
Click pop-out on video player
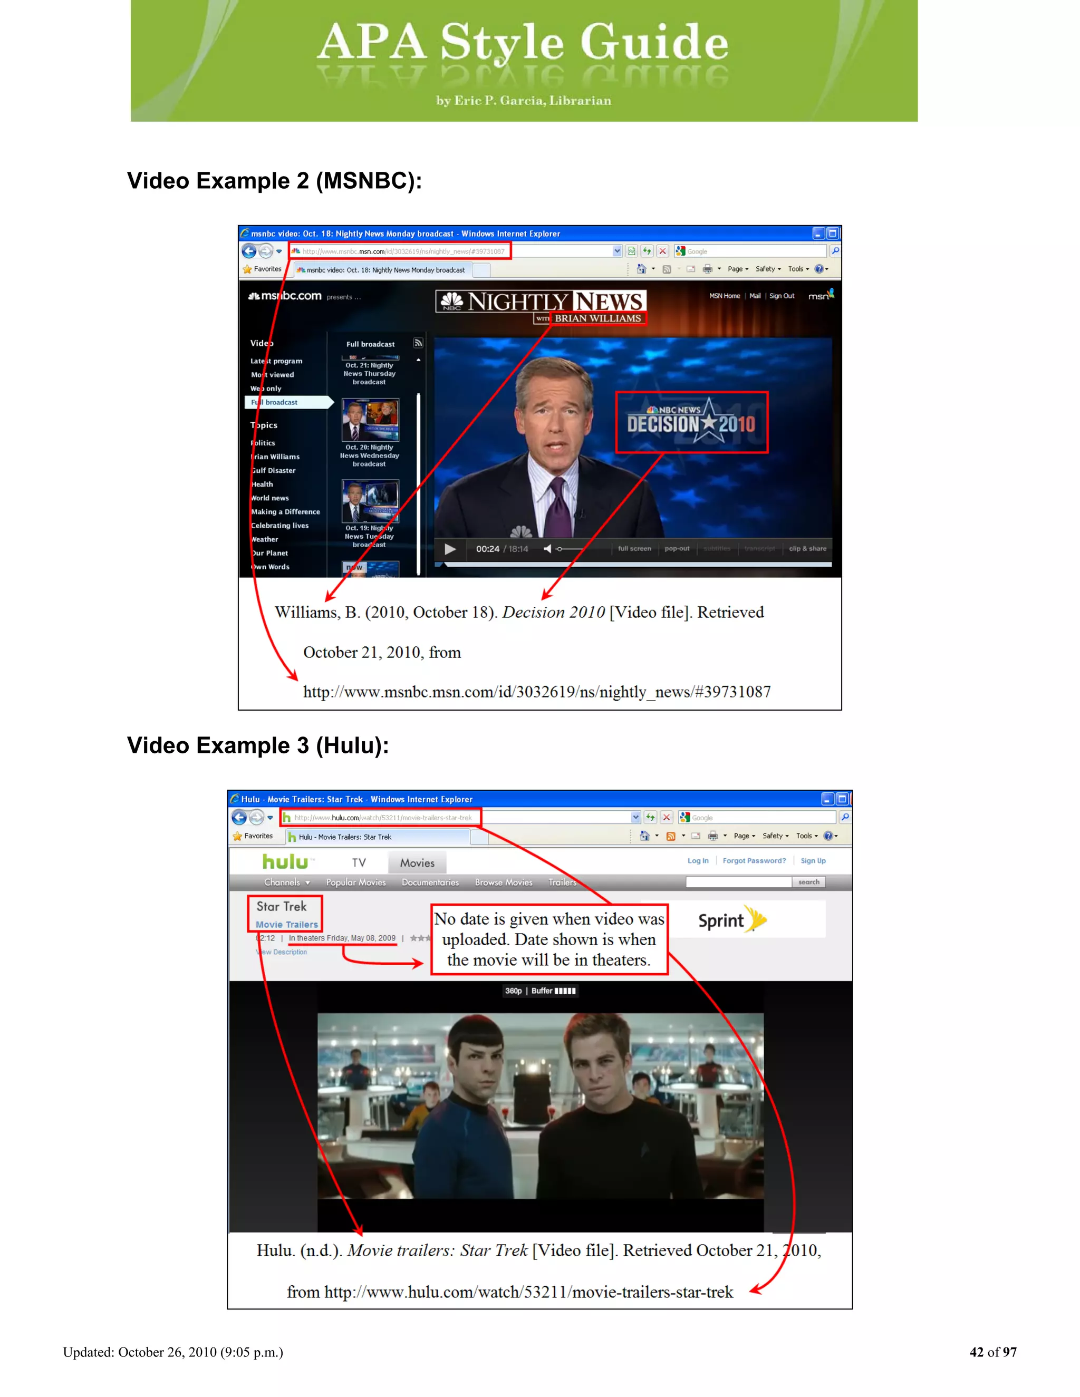(677, 549)
